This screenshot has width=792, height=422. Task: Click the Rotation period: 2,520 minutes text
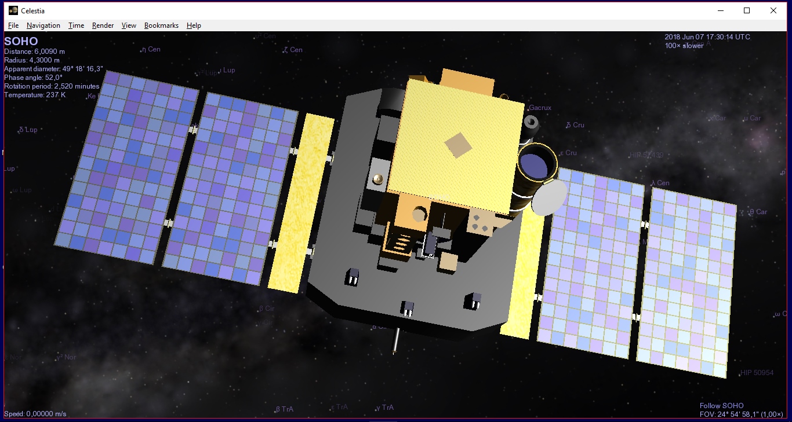pyautogui.click(x=52, y=86)
